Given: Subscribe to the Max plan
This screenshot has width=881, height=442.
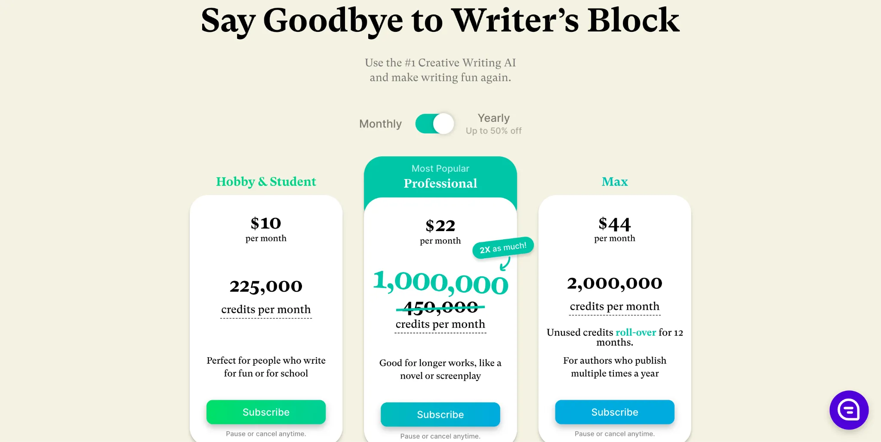Looking at the screenshot, I should tap(614, 412).
